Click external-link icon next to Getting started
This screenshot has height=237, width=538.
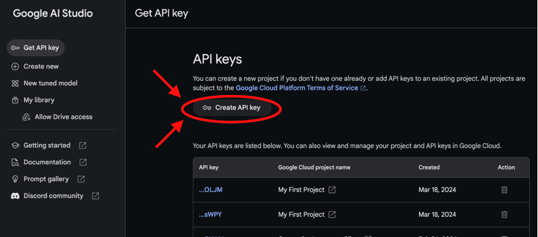[82, 145]
